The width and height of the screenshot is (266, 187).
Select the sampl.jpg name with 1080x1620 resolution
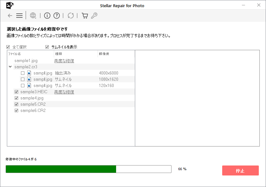tap(43, 79)
